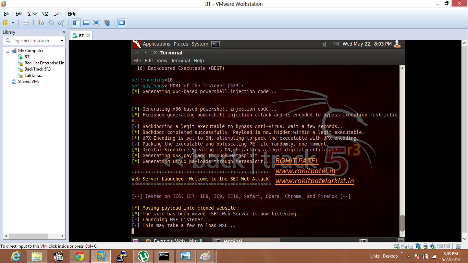Click the network adapter status icon

[x=418, y=246]
